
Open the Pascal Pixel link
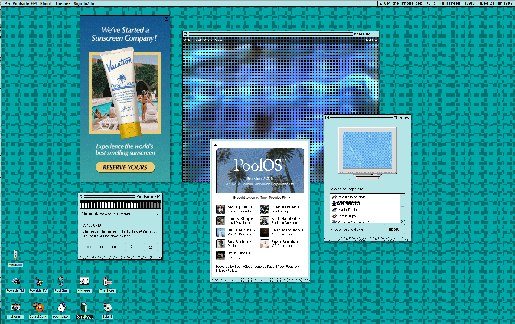click(x=276, y=267)
